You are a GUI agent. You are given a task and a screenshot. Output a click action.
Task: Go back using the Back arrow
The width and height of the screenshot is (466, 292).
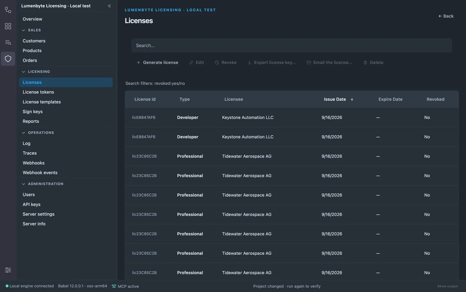pyautogui.click(x=446, y=16)
